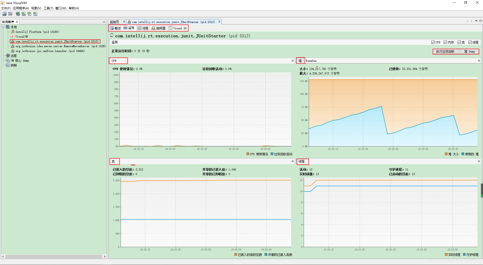Open the 工具(T) menu
The width and height of the screenshot is (483, 265).
tap(48, 8)
